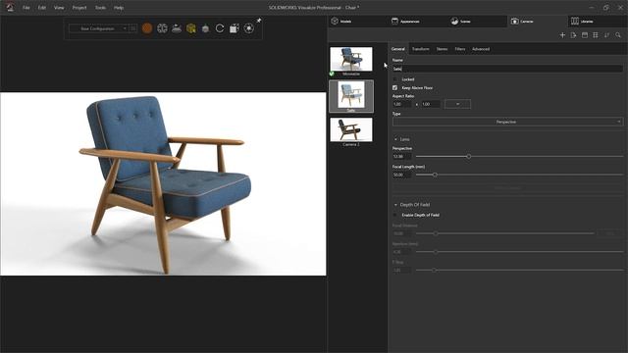Image resolution: width=628 pixels, height=353 pixels.
Task: Uncheck Keep Above Floor checkbox
Action: pos(394,87)
